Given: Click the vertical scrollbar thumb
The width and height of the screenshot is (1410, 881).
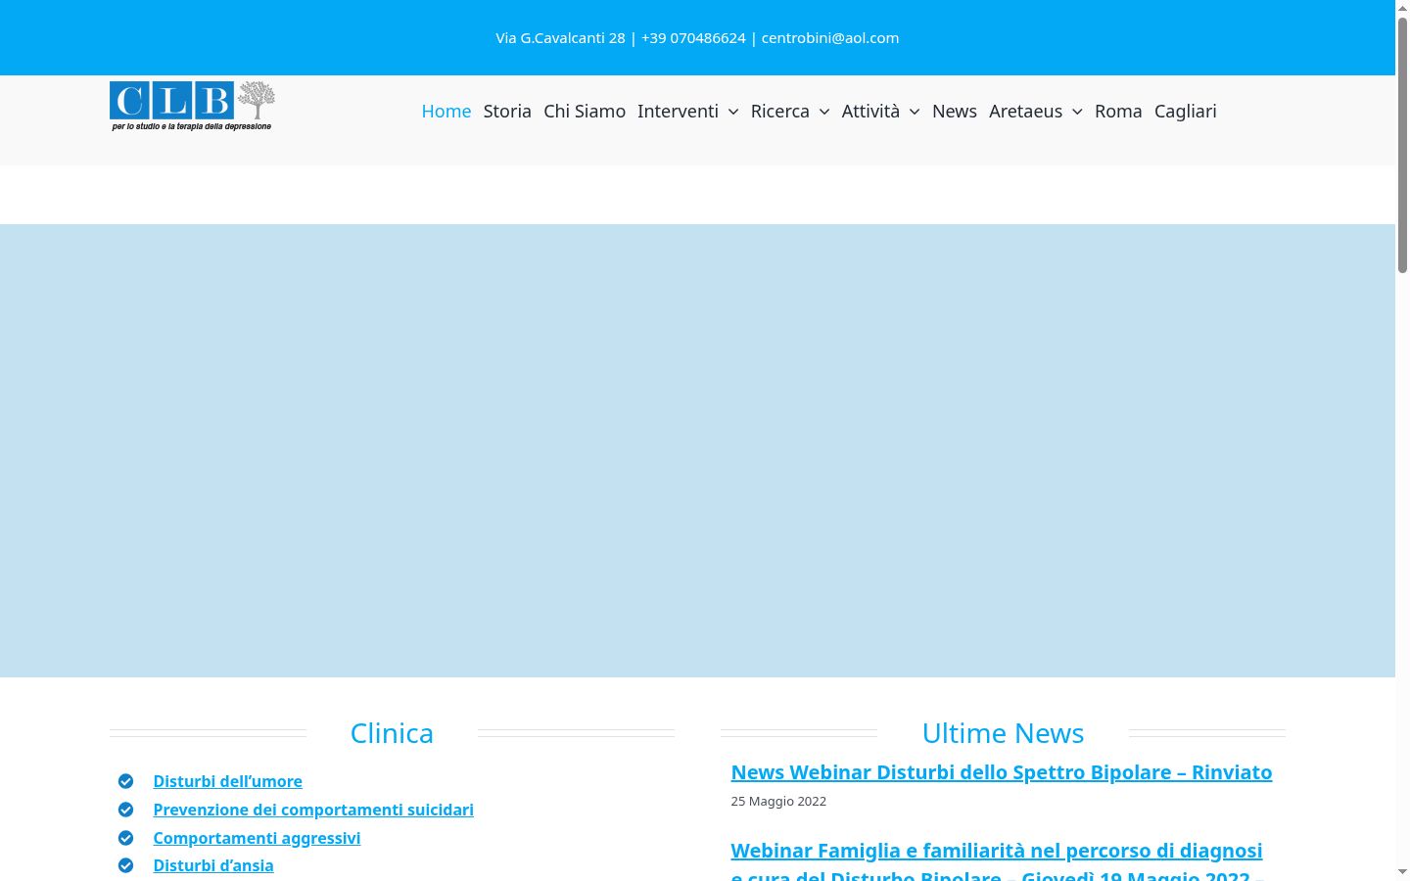Looking at the screenshot, I should pos(1402,144).
